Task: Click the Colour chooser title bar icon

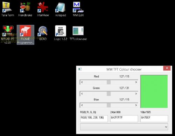Action: point(80,69)
